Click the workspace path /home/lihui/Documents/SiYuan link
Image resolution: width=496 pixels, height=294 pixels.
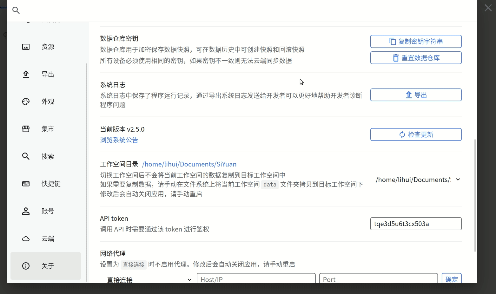pyautogui.click(x=189, y=164)
